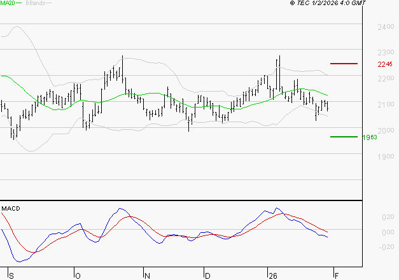Click the 26 year marker on time axis
The image size is (399, 280).
click(273, 276)
